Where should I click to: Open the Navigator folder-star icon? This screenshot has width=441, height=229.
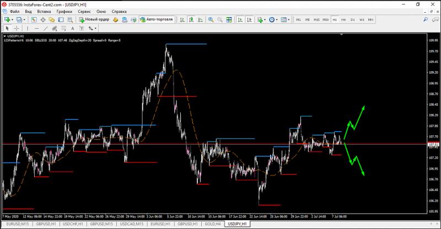coord(52,20)
